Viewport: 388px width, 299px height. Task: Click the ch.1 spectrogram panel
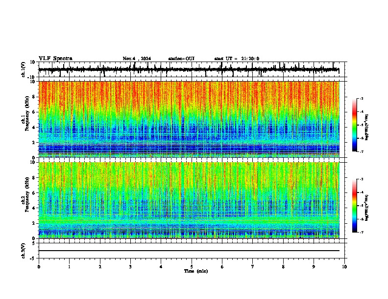point(189,119)
